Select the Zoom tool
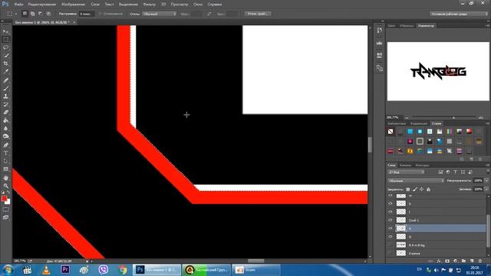This screenshot has width=491, height=276. click(x=5, y=186)
